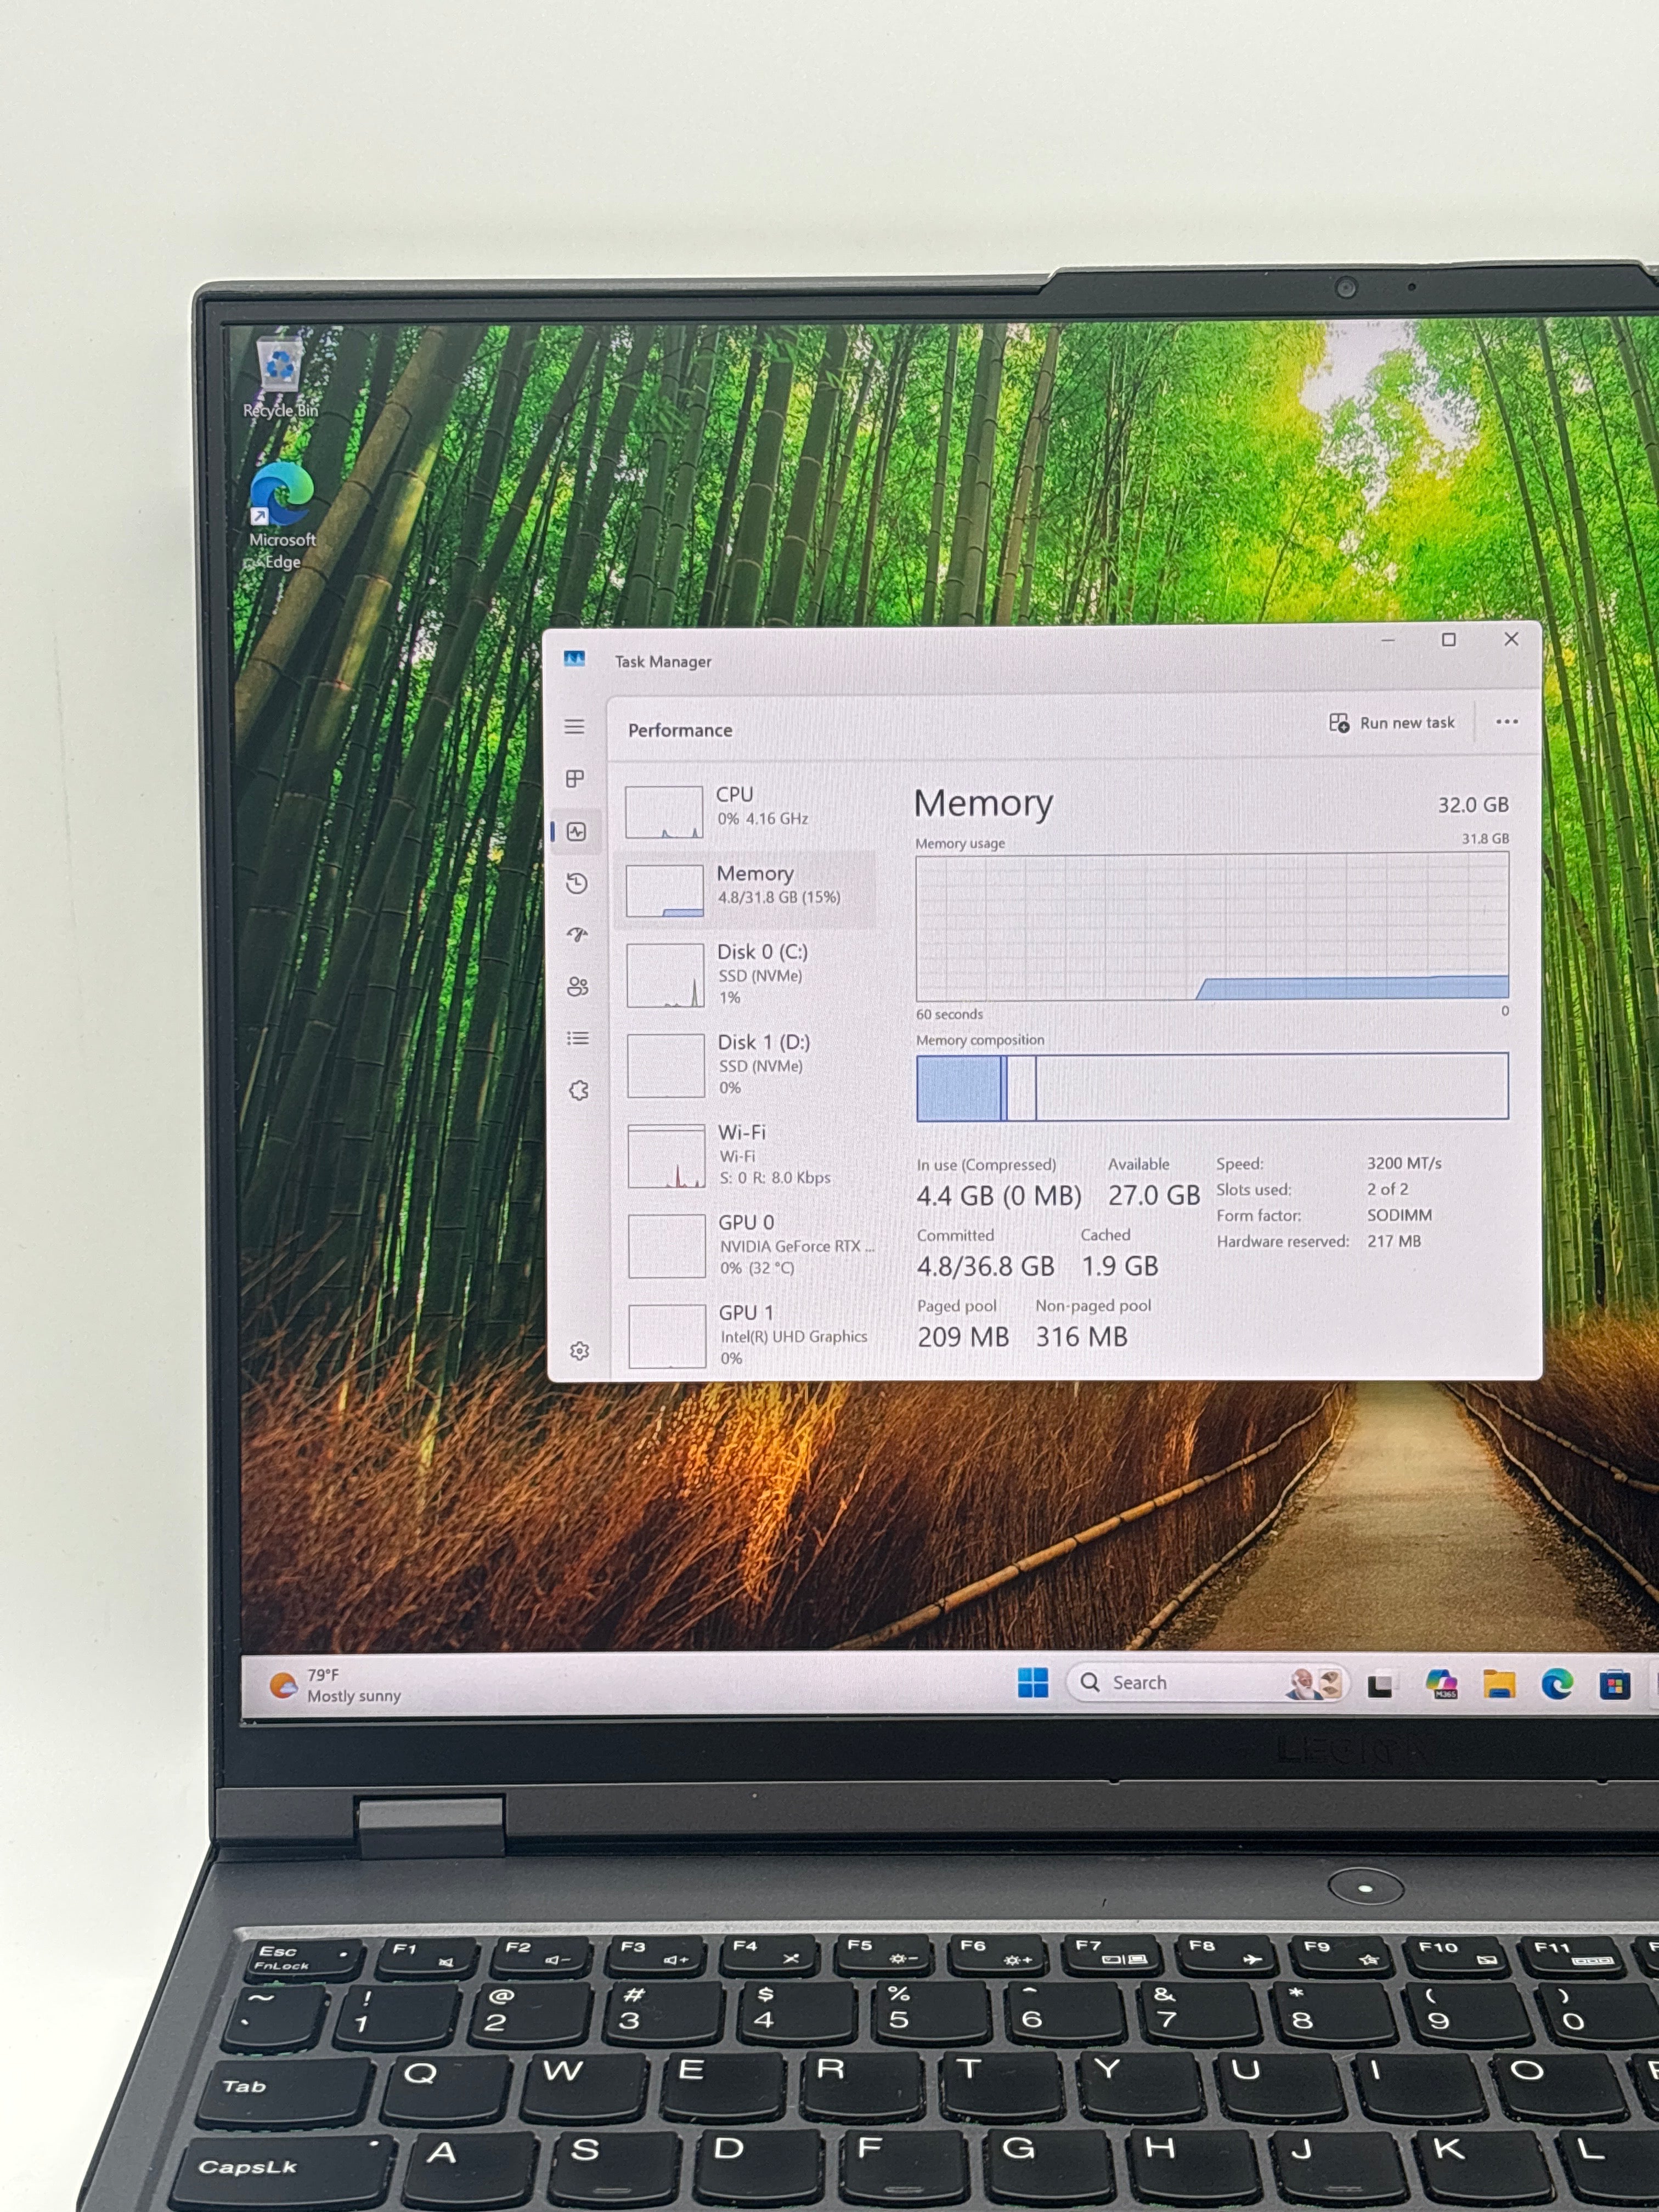Open the Startup apps icon in sidebar
This screenshot has height=2212, width=1659.
click(x=578, y=934)
